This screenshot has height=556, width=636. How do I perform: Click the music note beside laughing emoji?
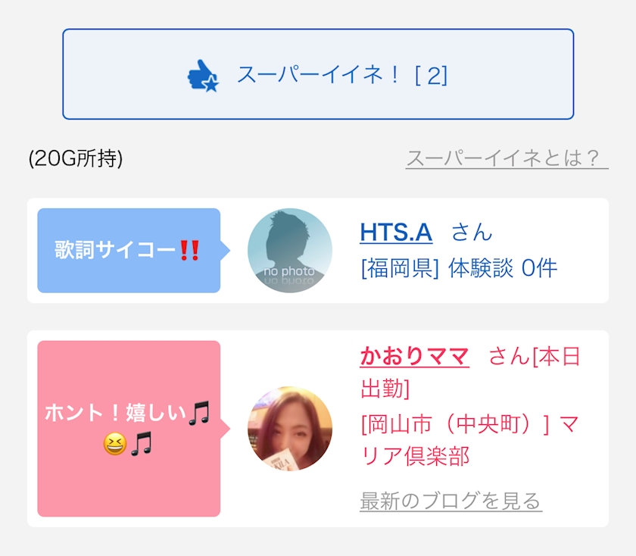pos(142,444)
